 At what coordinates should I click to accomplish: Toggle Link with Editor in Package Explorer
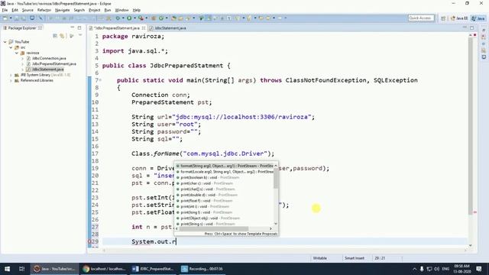click(x=62, y=36)
